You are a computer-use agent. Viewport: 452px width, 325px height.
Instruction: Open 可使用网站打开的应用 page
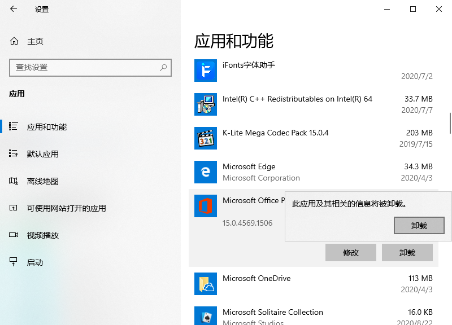(x=66, y=208)
